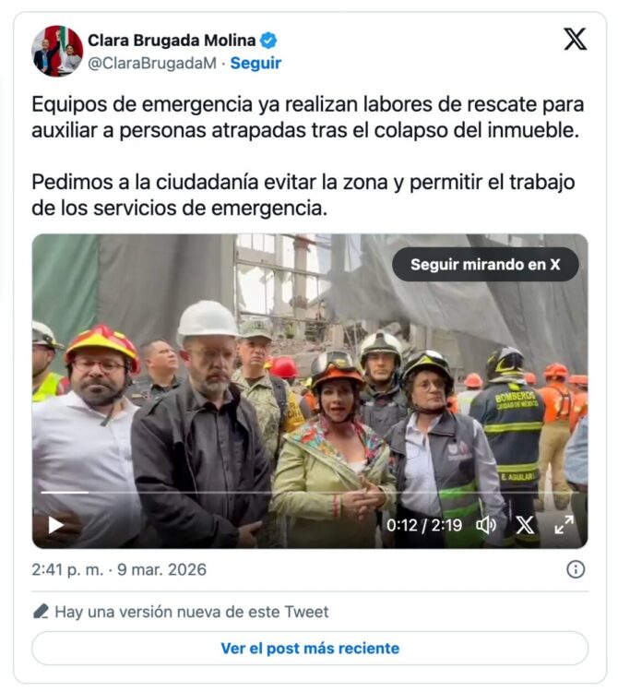Click the X logo in the tweet header
Image resolution: width=618 pixels, height=692 pixels.
pos(576,40)
